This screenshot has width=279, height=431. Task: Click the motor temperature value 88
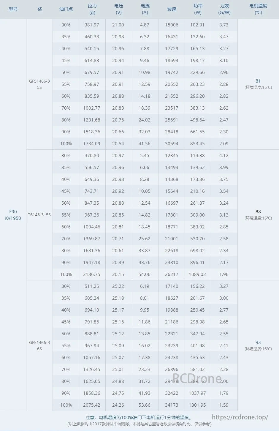pyautogui.click(x=258, y=212)
